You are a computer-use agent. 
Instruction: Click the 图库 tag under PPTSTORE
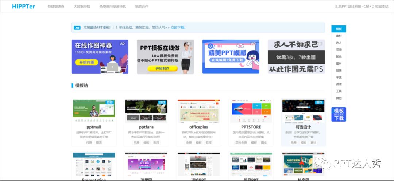pos(264,142)
